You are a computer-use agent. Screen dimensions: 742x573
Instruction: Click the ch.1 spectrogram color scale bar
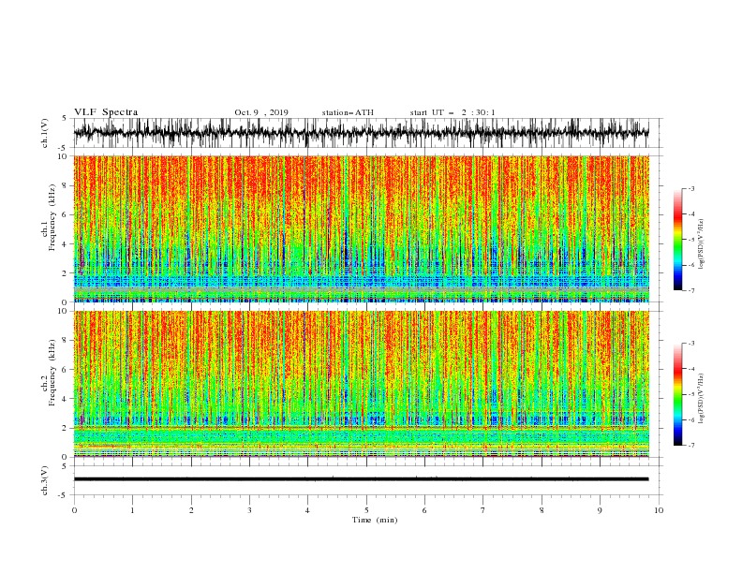(x=677, y=240)
